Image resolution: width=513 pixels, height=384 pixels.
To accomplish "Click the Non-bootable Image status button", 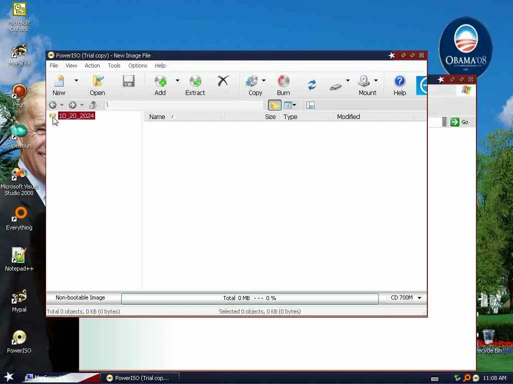I will click(x=81, y=298).
